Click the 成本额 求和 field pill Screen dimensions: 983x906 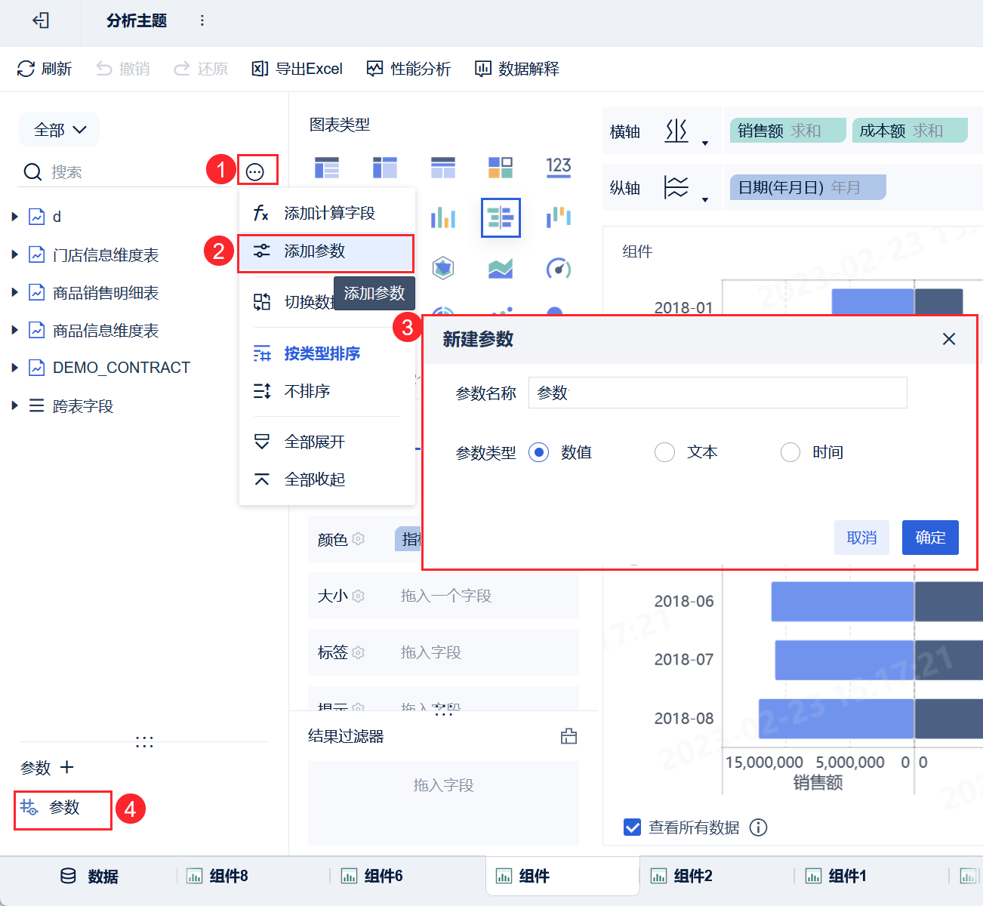910,131
